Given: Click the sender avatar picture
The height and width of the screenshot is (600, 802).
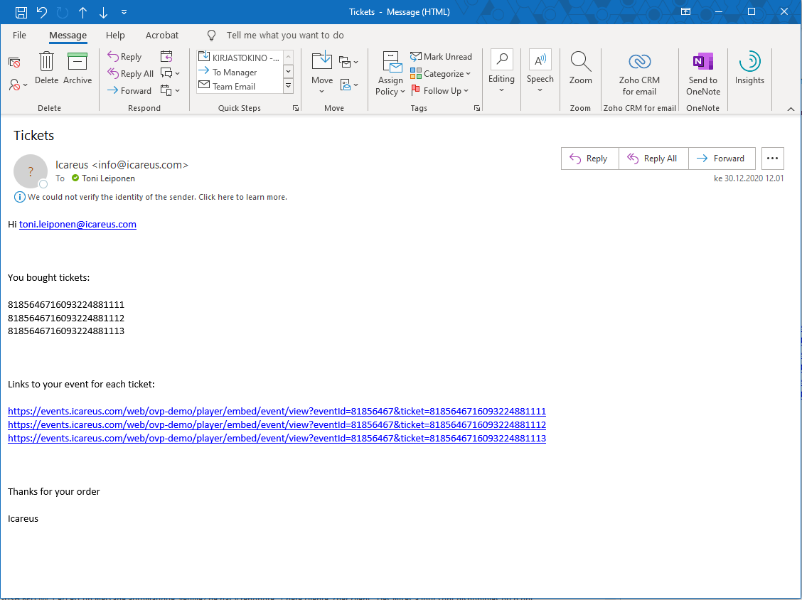Looking at the screenshot, I should pyautogui.click(x=30, y=171).
